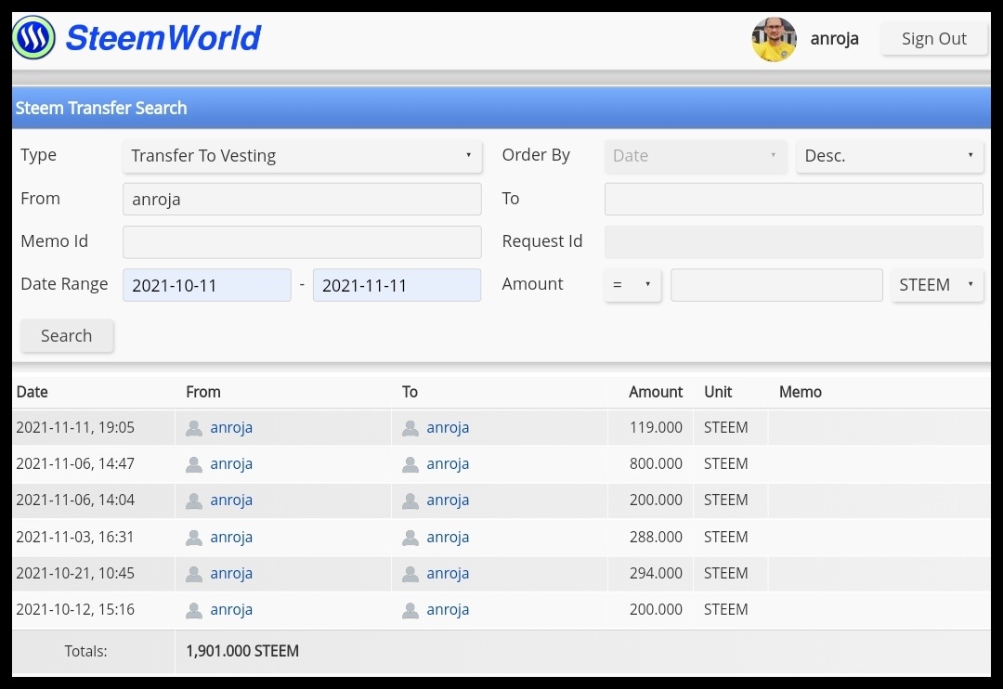Click the Memo Id input field
Viewport: 1003px width, 689px height.
[x=302, y=241]
